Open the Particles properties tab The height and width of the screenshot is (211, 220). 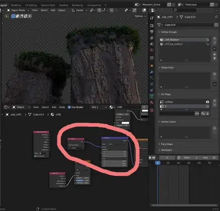[x=152, y=78]
